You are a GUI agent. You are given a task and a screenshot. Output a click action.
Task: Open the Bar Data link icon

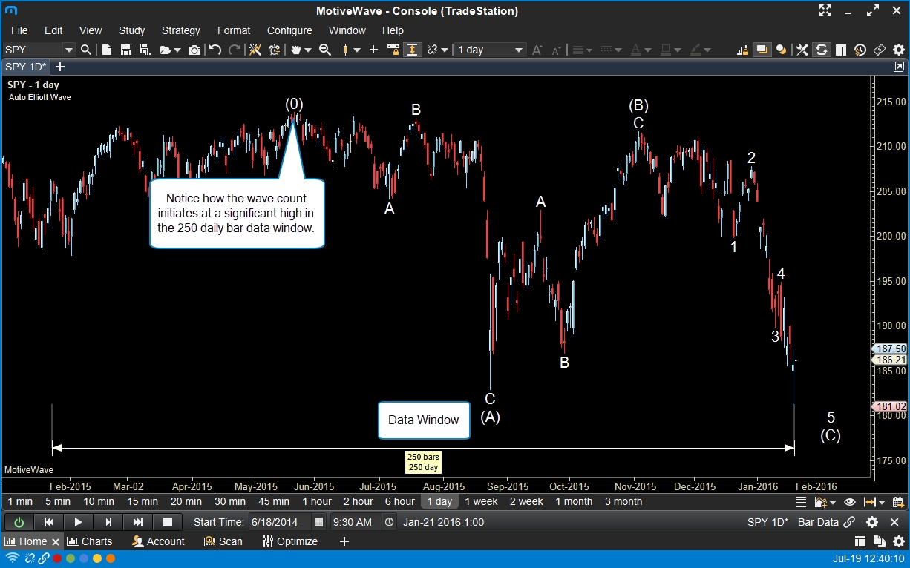[x=849, y=522]
